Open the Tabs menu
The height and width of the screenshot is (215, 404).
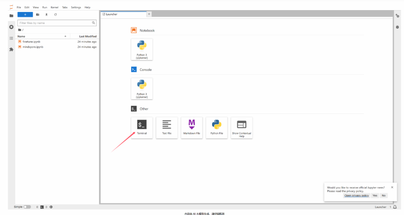click(65, 7)
